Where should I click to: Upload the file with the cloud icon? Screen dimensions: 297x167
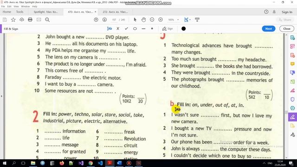tap(22, 19)
